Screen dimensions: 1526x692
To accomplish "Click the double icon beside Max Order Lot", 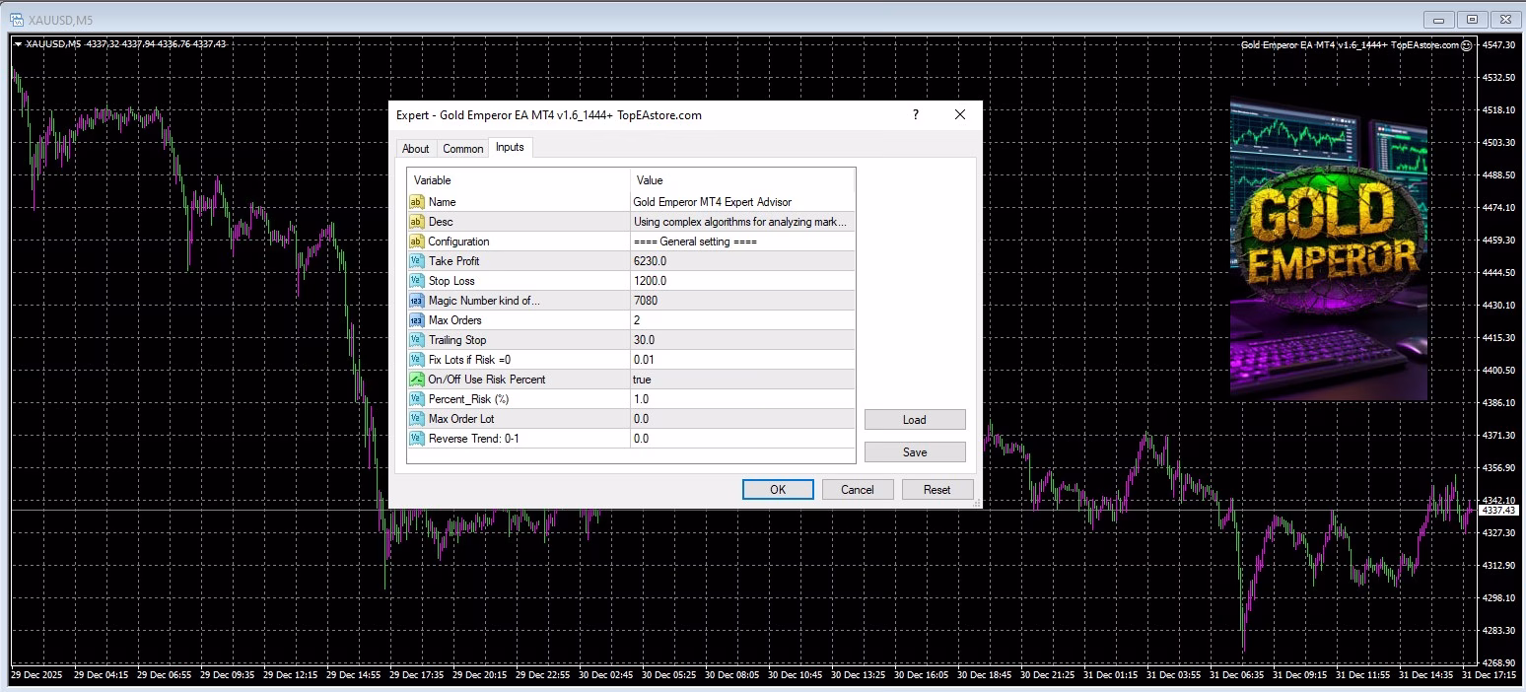I will [416, 419].
